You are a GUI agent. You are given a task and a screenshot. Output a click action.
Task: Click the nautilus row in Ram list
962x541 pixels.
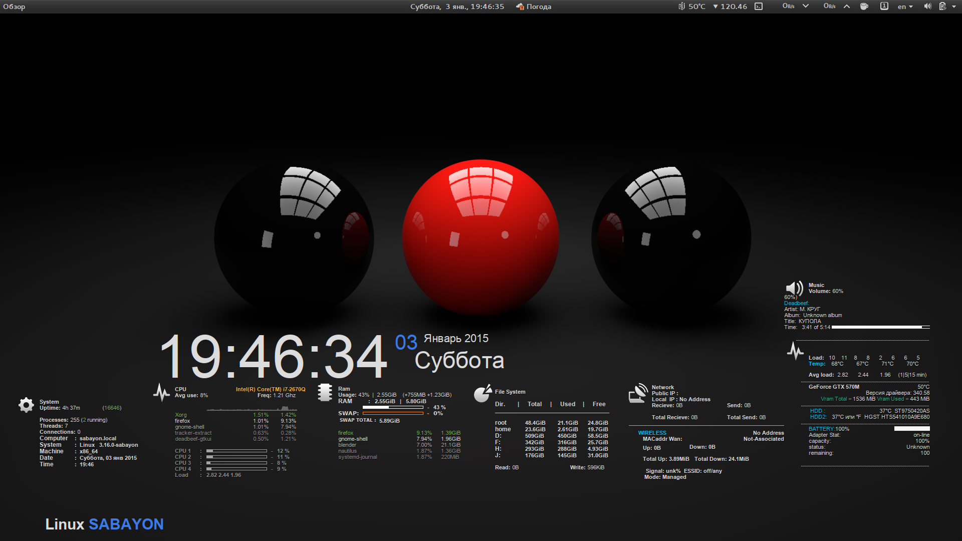tap(399, 451)
